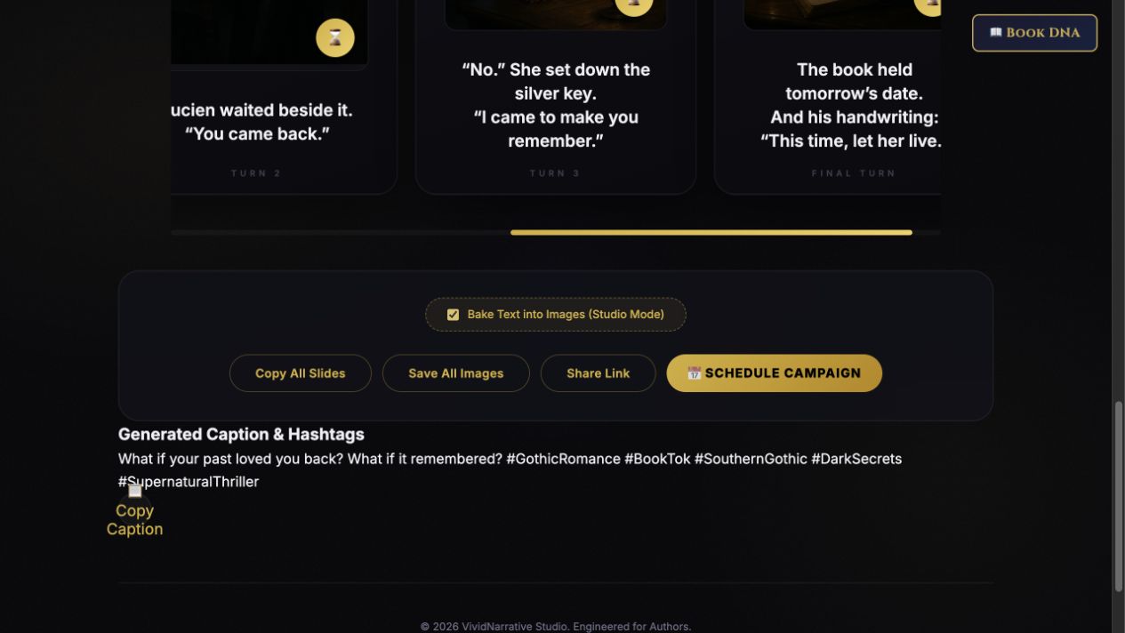The height and width of the screenshot is (633, 1125).
Task: Click the hourglass icon on Turn 2 card
Action: point(335,37)
